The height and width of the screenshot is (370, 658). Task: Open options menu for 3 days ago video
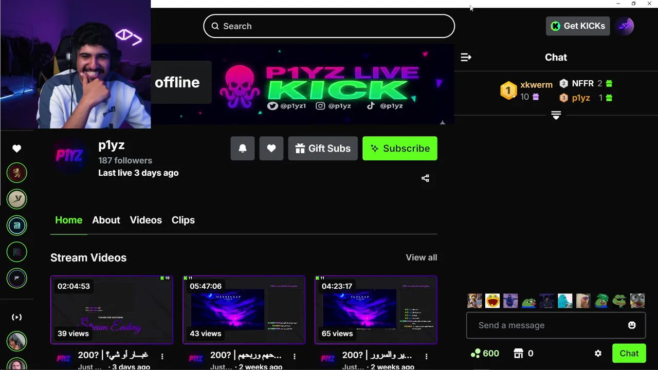pos(162,356)
